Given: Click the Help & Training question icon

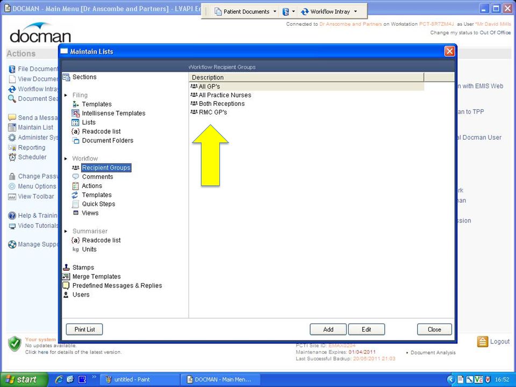Looking at the screenshot, I should 12,216.
